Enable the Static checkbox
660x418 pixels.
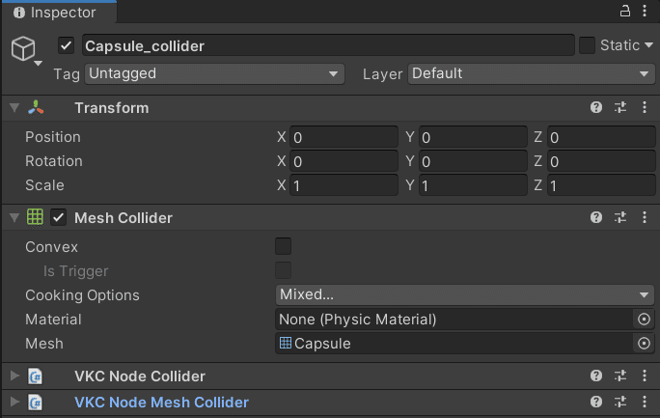[587, 45]
